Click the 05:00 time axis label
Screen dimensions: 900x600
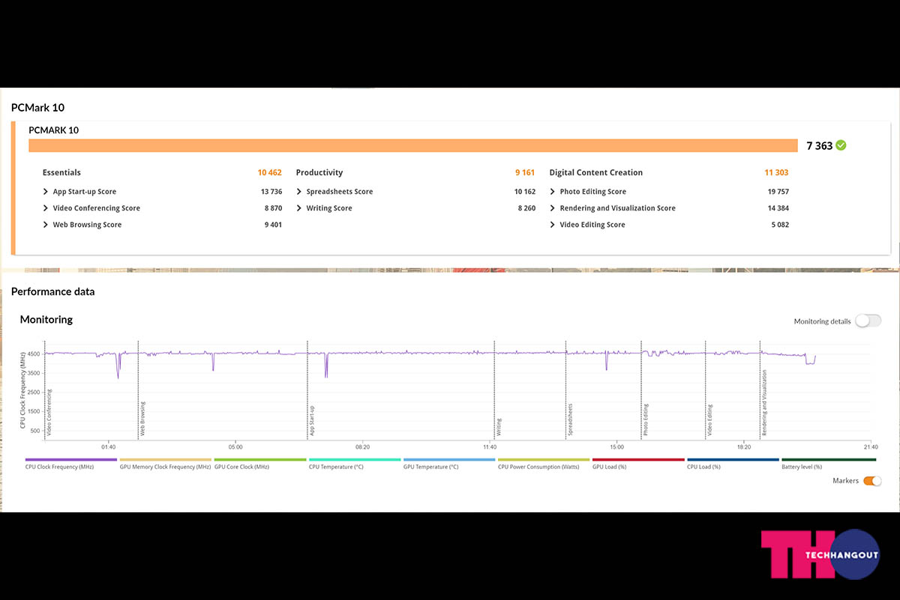pyautogui.click(x=235, y=446)
